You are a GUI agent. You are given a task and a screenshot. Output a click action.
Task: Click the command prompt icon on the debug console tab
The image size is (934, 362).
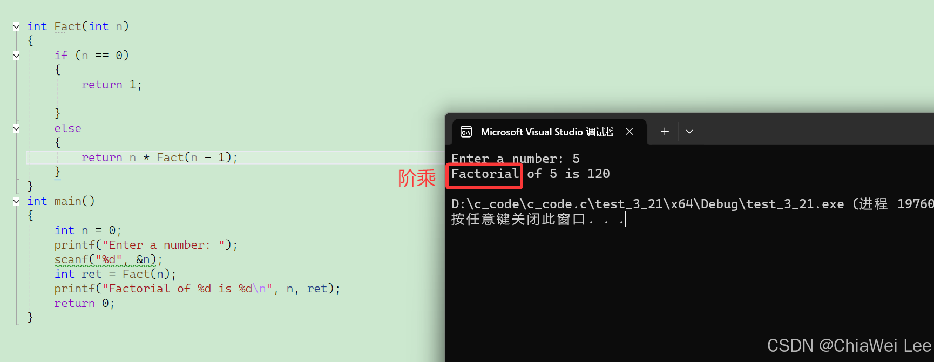pyautogui.click(x=466, y=131)
